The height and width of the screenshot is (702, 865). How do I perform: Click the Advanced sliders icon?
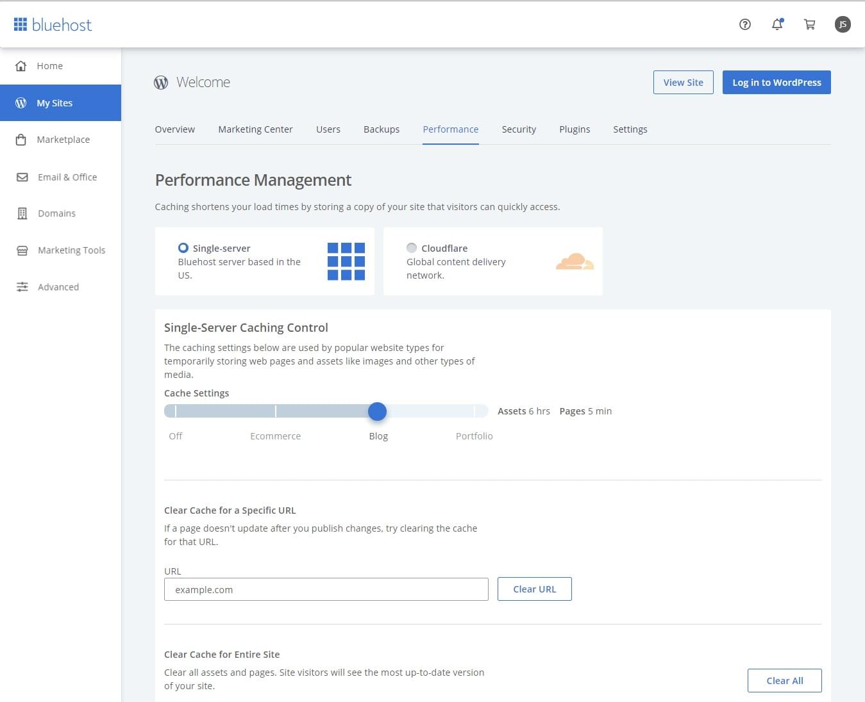(22, 287)
